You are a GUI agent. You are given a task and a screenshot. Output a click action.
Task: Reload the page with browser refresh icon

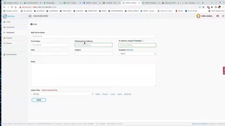click(x=12, y=7)
